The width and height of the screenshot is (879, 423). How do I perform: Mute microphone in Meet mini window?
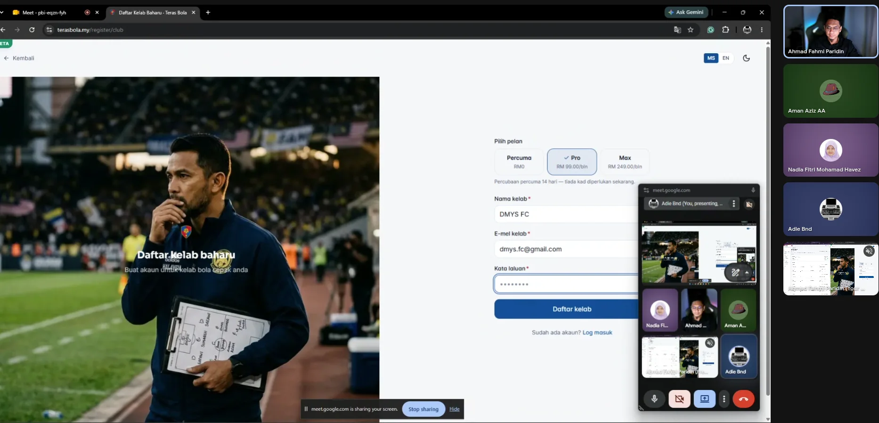[654, 399]
